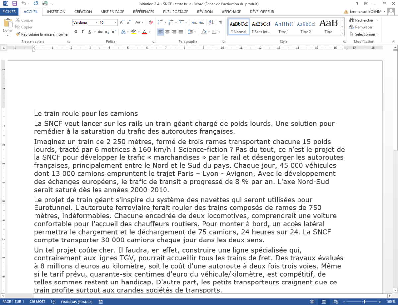Toggle center text alignment

click(167, 32)
